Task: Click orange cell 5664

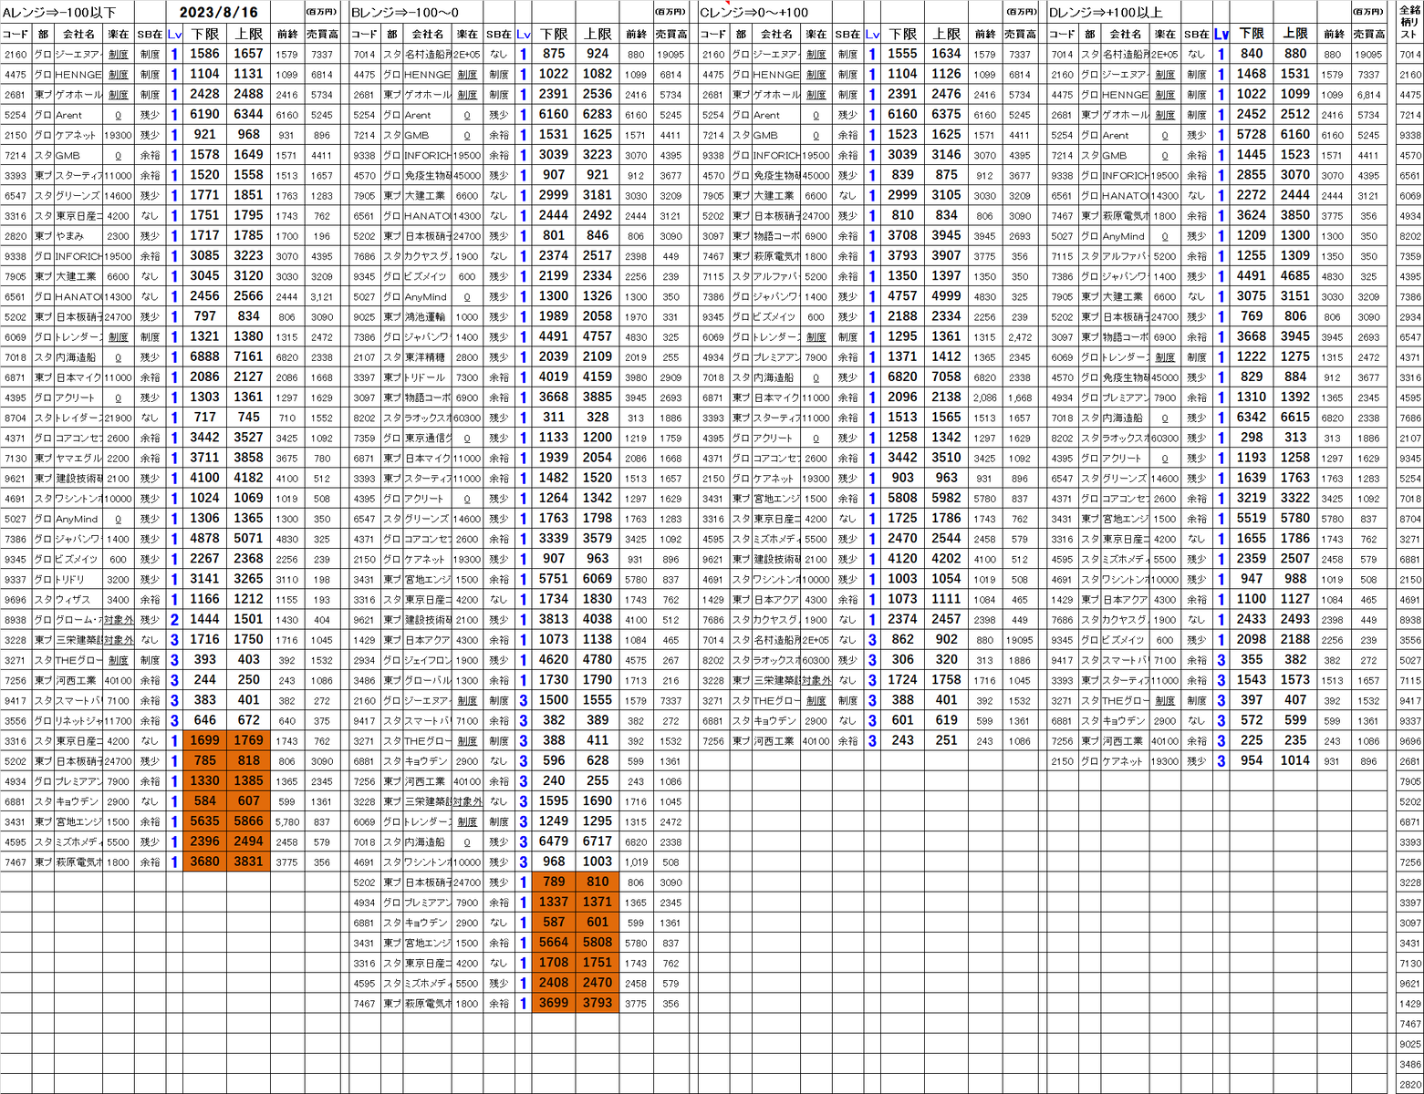Action: coord(554,943)
